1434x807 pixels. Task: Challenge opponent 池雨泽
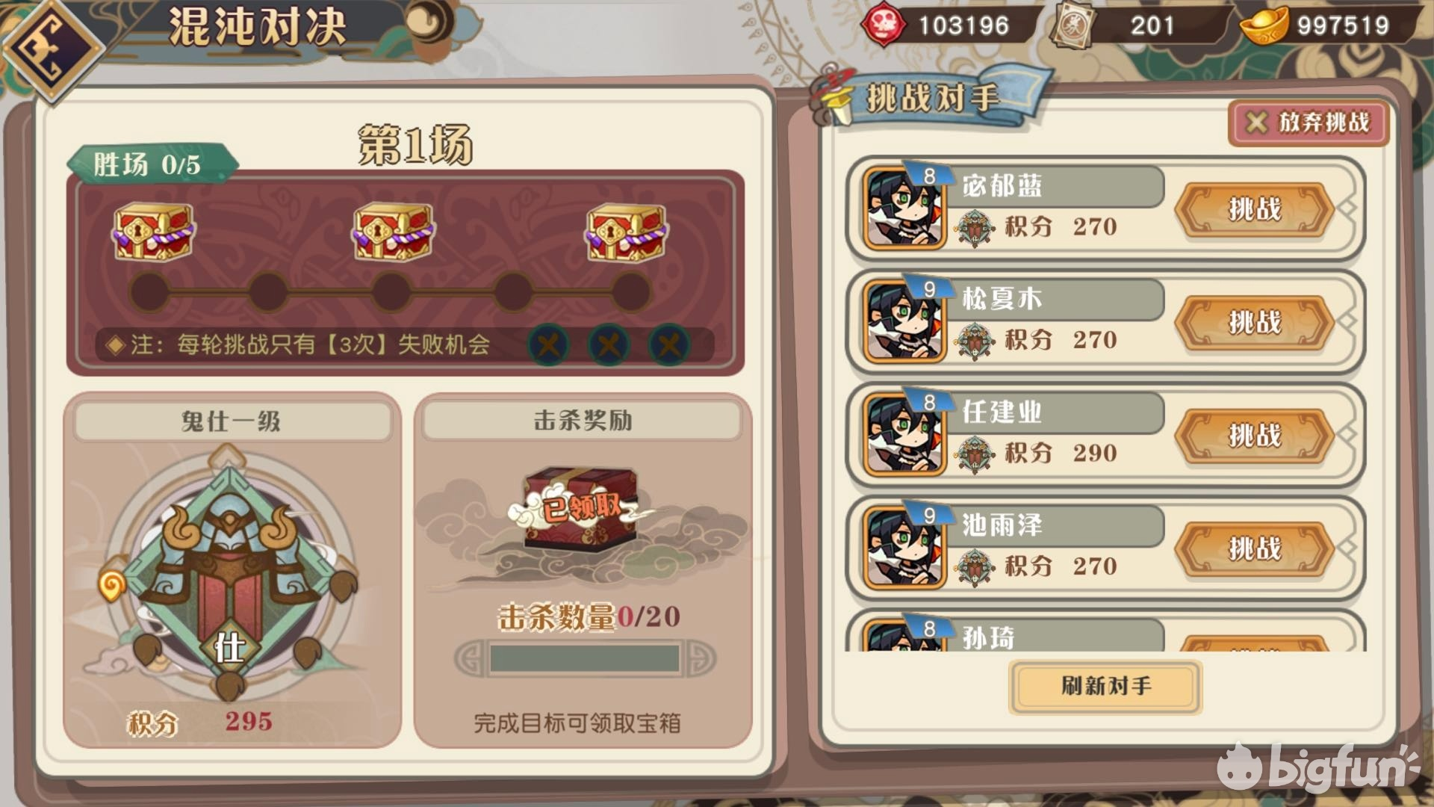(1254, 548)
